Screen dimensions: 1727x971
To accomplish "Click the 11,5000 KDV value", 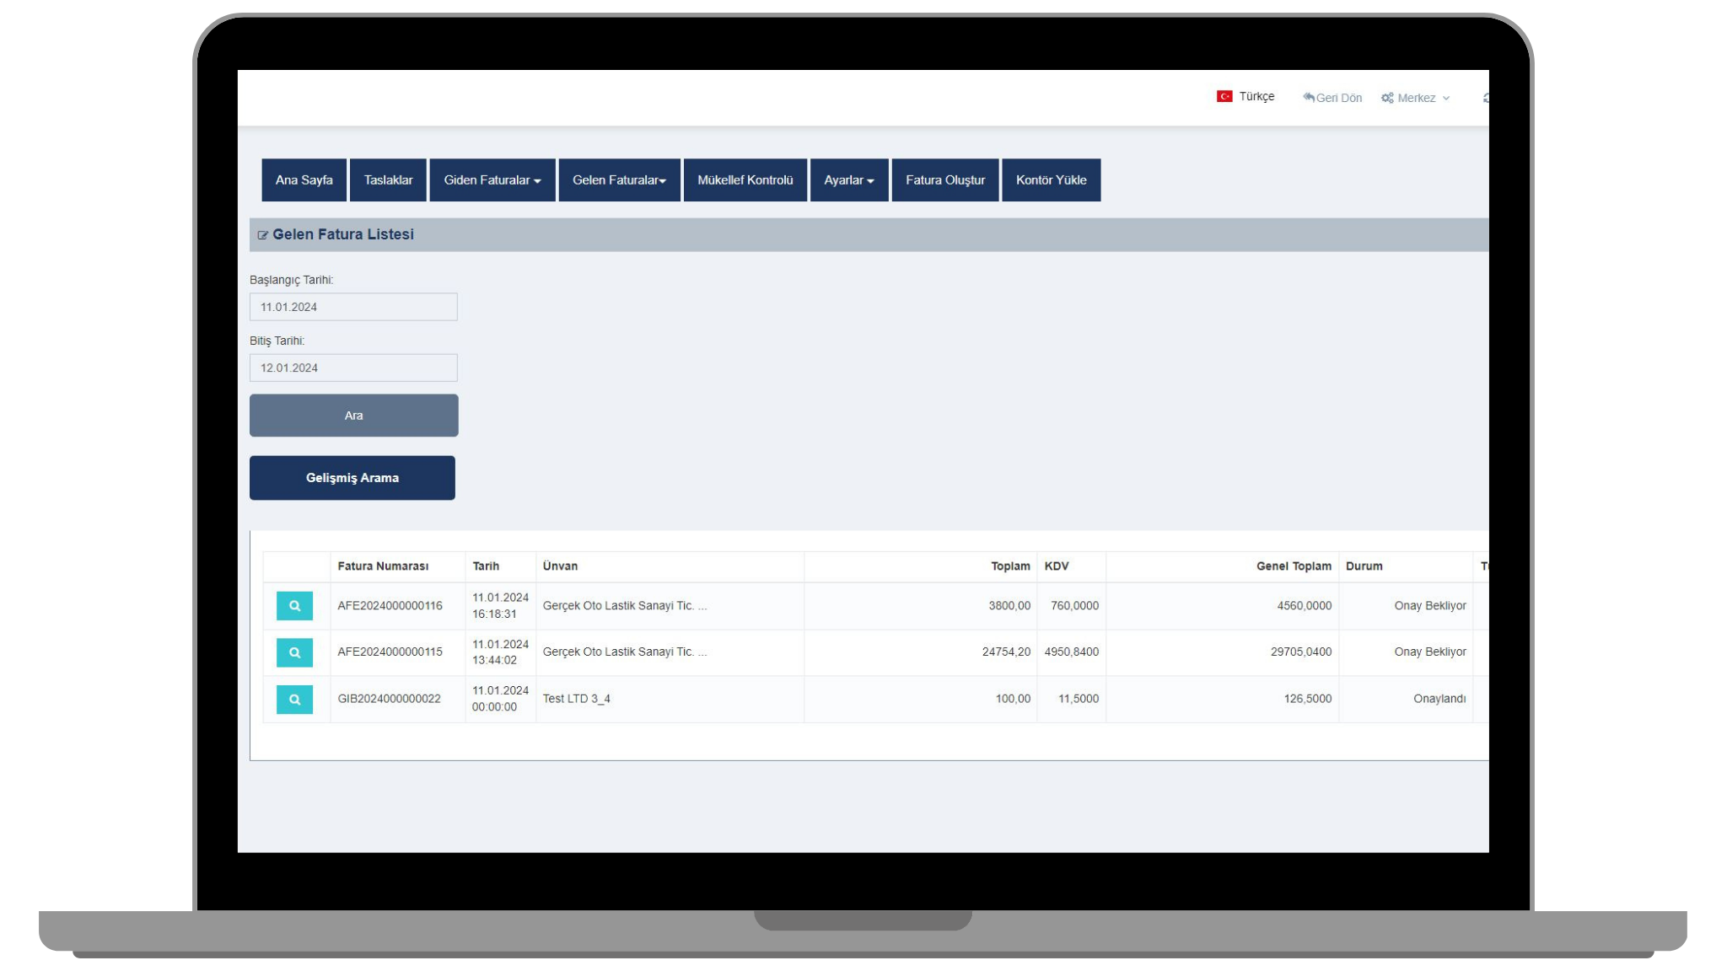I will click(1079, 699).
